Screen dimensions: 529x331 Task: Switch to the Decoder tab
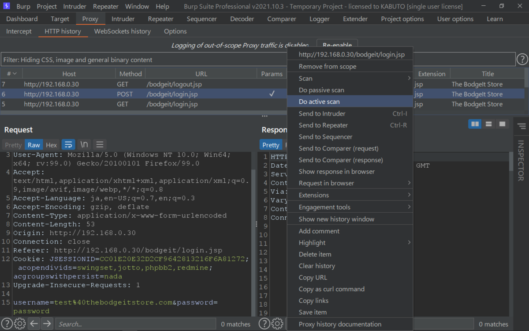coord(242,19)
